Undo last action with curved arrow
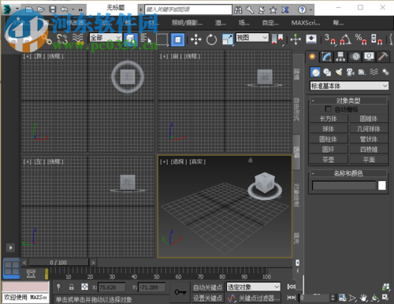 pos(65,9)
